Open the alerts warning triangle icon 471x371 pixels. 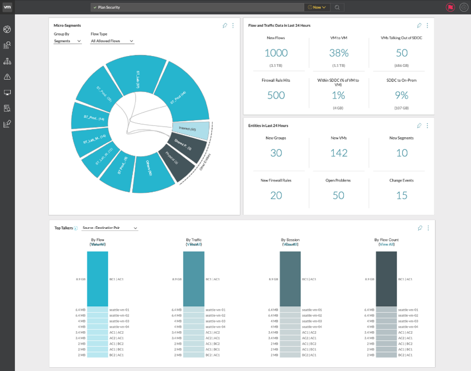[x=7, y=77]
